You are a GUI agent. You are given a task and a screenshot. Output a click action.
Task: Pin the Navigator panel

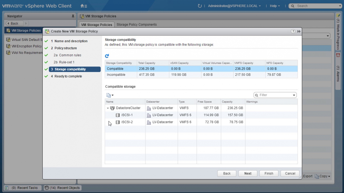[73, 16]
